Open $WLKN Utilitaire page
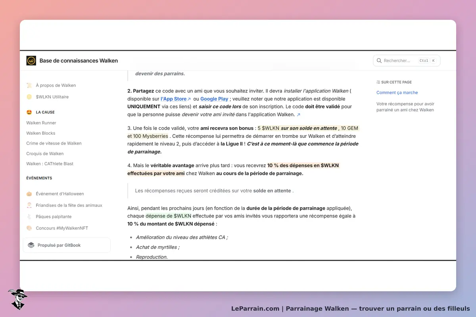The image size is (476, 317). click(x=52, y=97)
